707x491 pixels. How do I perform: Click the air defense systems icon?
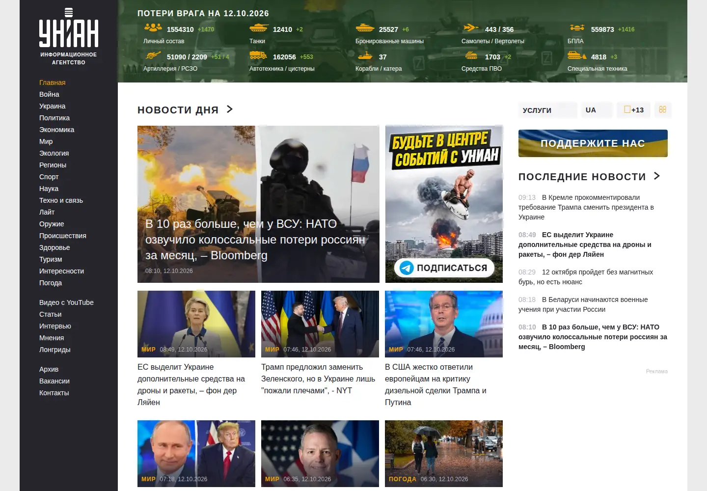click(x=471, y=55)
